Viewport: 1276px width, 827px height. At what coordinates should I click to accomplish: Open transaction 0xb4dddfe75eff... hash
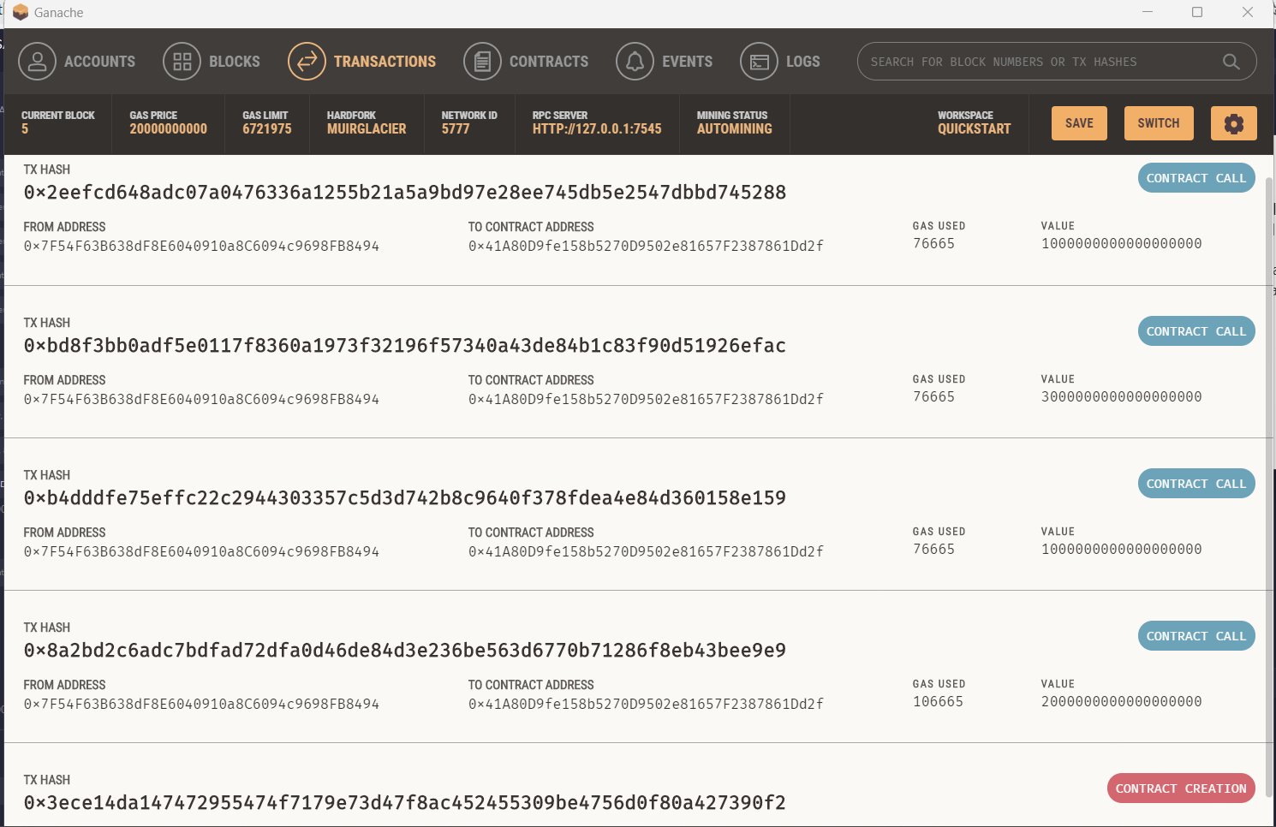pos(405,498)
